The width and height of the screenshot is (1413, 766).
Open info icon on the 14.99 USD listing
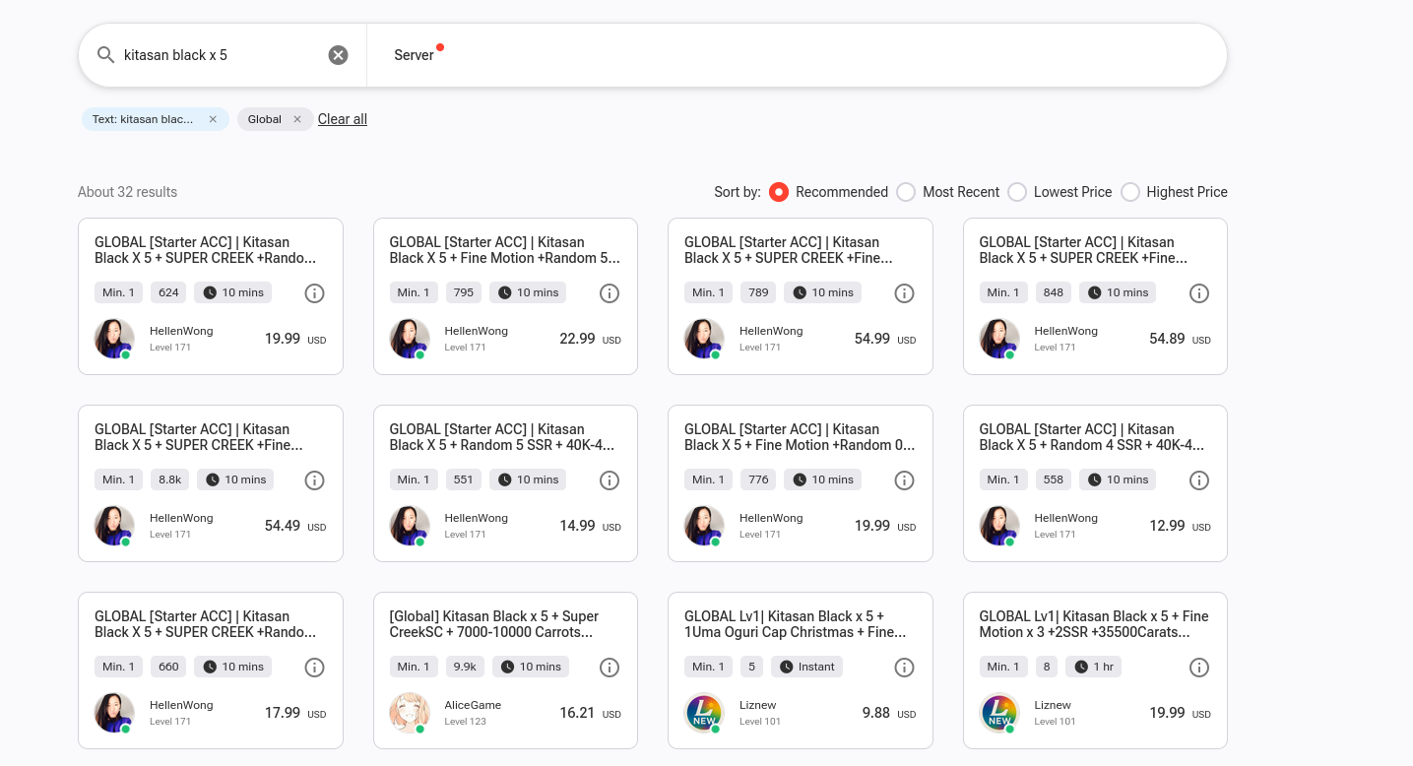(x=610, y=480)
